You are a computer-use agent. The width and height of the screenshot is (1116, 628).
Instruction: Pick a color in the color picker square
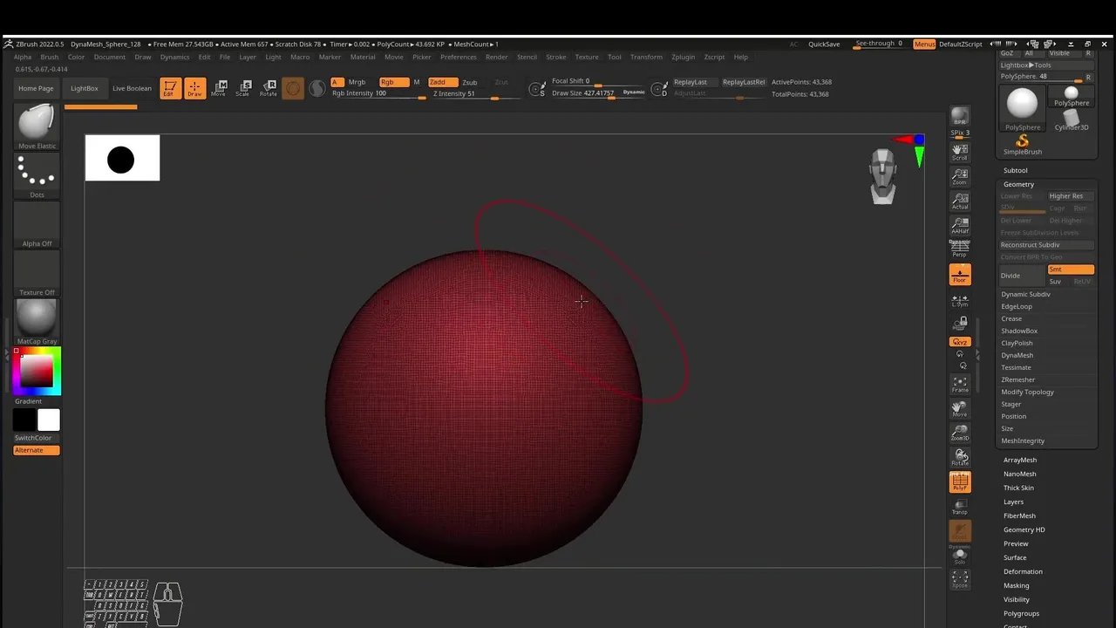coord(37,371)
